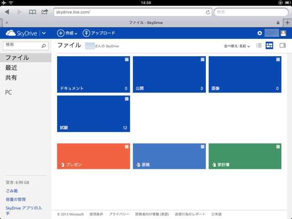Tap the rotation lock status icon
292x219 pixels.
click(281, 3)
